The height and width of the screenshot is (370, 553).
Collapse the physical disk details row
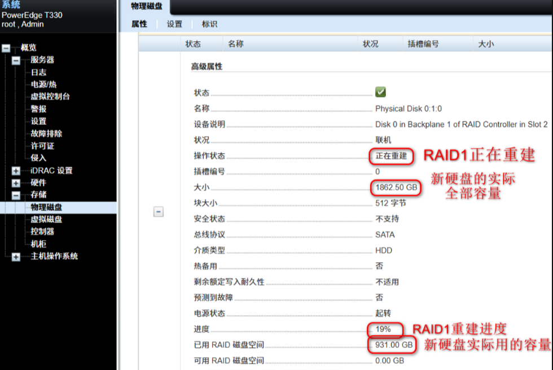pos(159,212)
